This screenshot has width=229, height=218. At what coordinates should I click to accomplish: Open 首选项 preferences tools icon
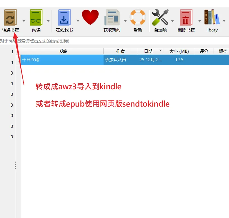pyautogui.click(x=160, y=17)
